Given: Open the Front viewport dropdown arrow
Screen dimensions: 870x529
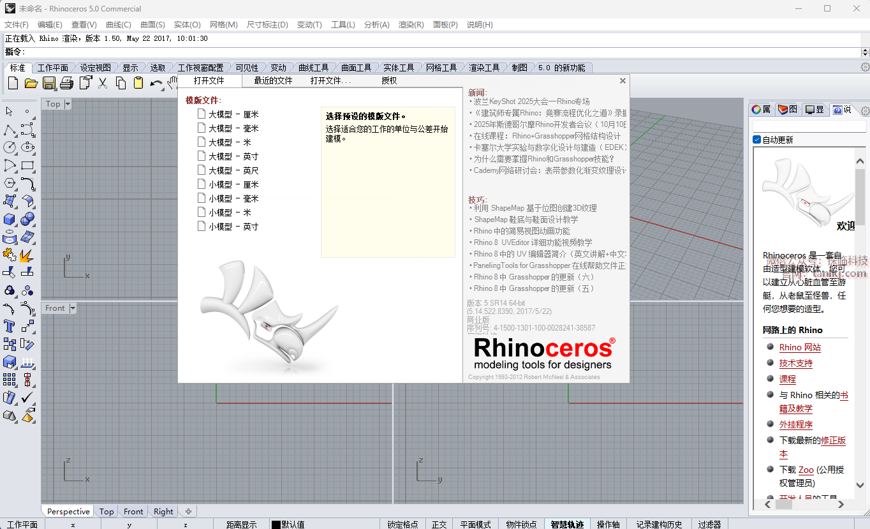Looking at the screenshot, I should pyautogui.click(x=73, y=308).
